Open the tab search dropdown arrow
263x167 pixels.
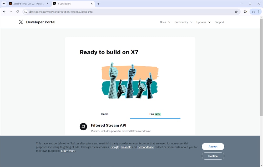[x=4, y=4]
